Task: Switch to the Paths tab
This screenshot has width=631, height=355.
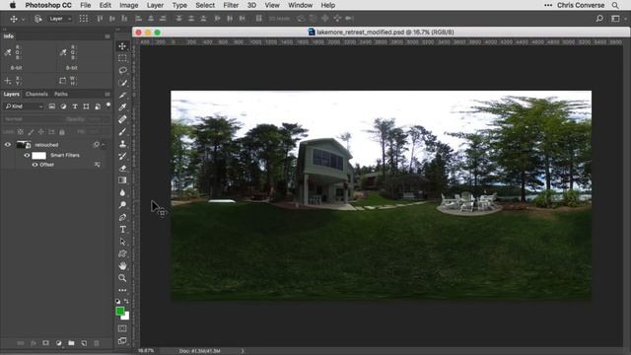Action: pos(61,95)
